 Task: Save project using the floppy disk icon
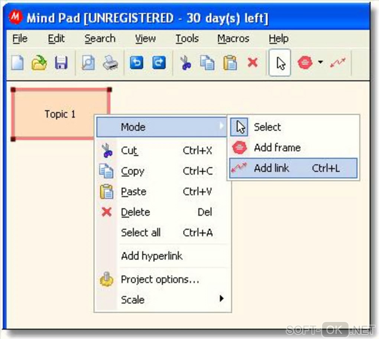pyautogui.click(x=61, y=63)
